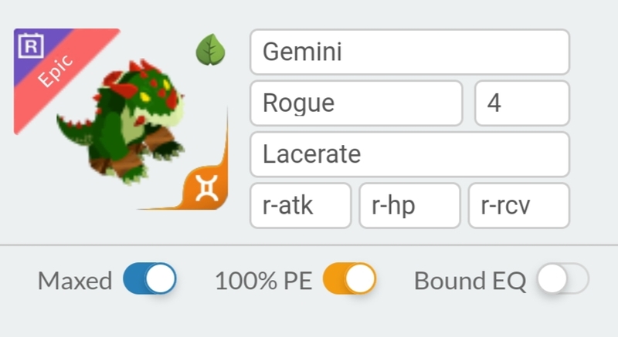Expand the Lacerate skill dropdown
This screenshot has height=337, width=618.
coord(409,154)
